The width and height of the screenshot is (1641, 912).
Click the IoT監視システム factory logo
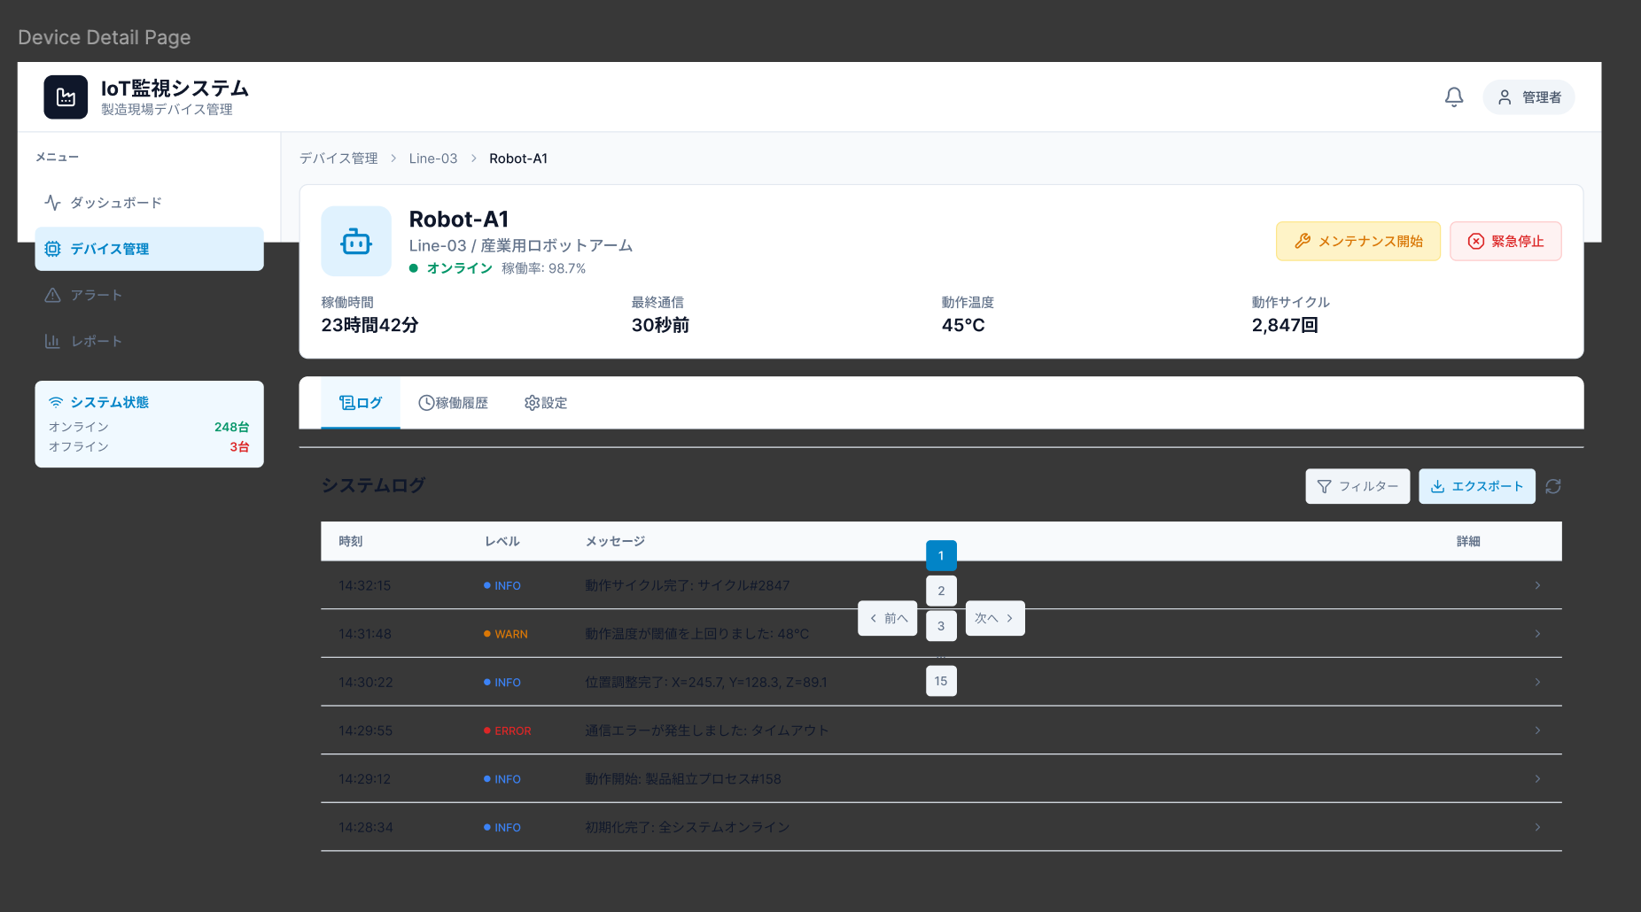pos(65,97)
